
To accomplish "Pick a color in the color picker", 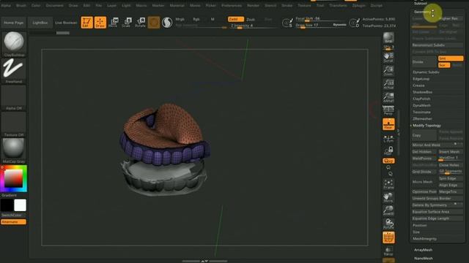I will (14, 178).
